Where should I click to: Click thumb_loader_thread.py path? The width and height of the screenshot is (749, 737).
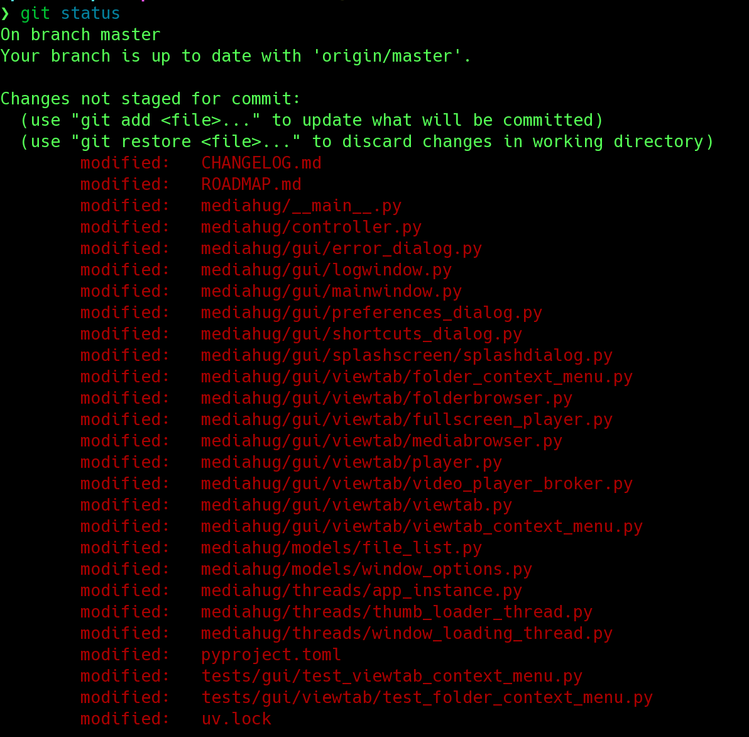pos(397,612)
